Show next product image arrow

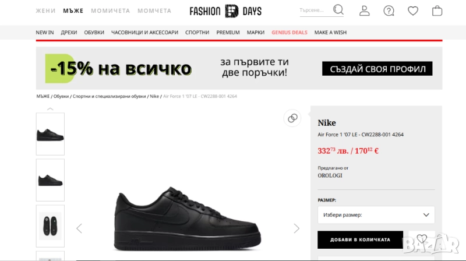coord(296,228)
